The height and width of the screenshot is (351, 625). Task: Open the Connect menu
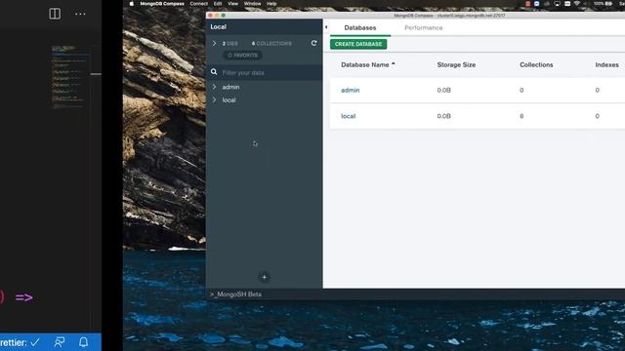tap(198, 4)
